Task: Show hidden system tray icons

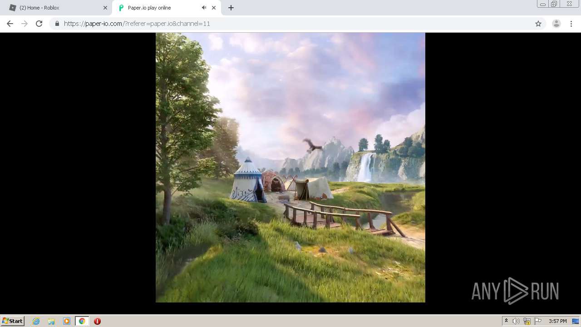Action: click(506, 321)
